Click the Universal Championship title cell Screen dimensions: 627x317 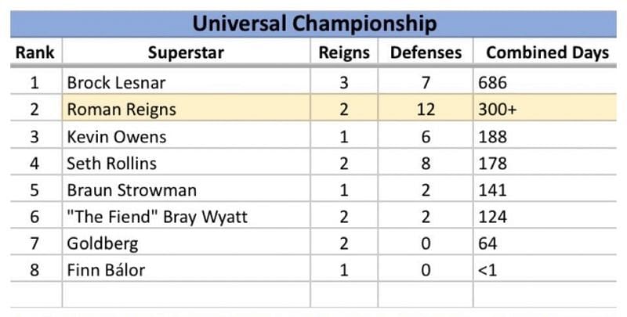(313, 23)
